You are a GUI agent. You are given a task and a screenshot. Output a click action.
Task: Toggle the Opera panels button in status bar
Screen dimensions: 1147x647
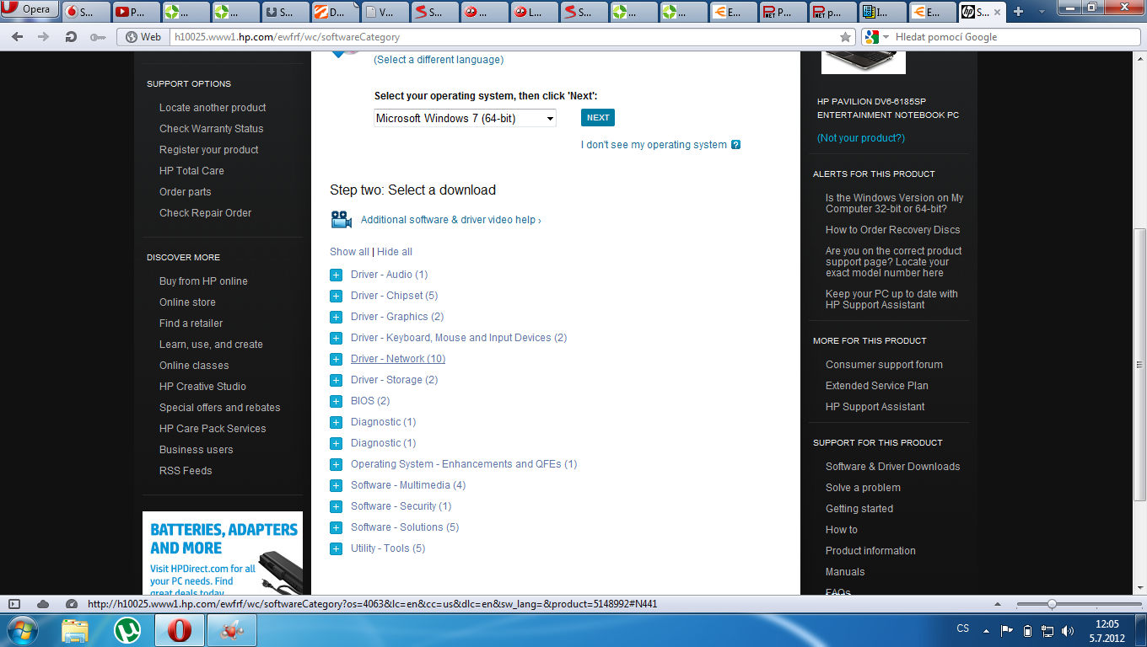click(x=13, y=604)
